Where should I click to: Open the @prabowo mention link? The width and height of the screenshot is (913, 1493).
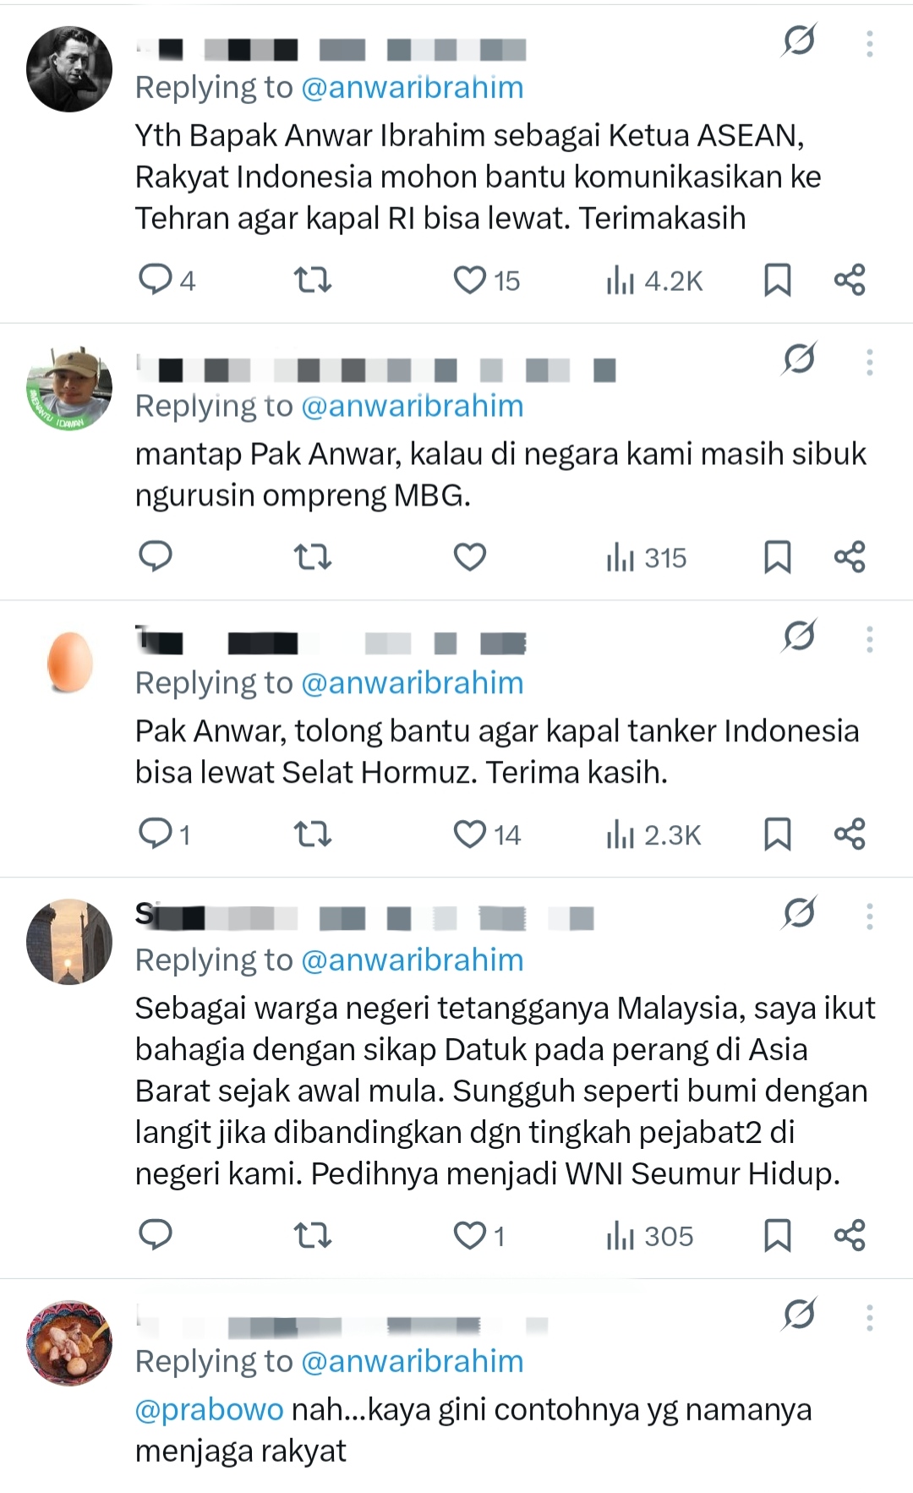[x=209, y=1409]
